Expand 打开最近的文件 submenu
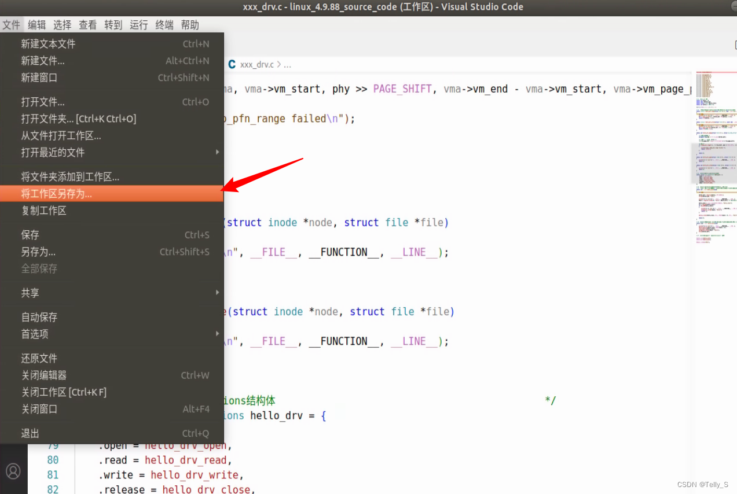The image size is (737, 494). (x=112, y=152)
